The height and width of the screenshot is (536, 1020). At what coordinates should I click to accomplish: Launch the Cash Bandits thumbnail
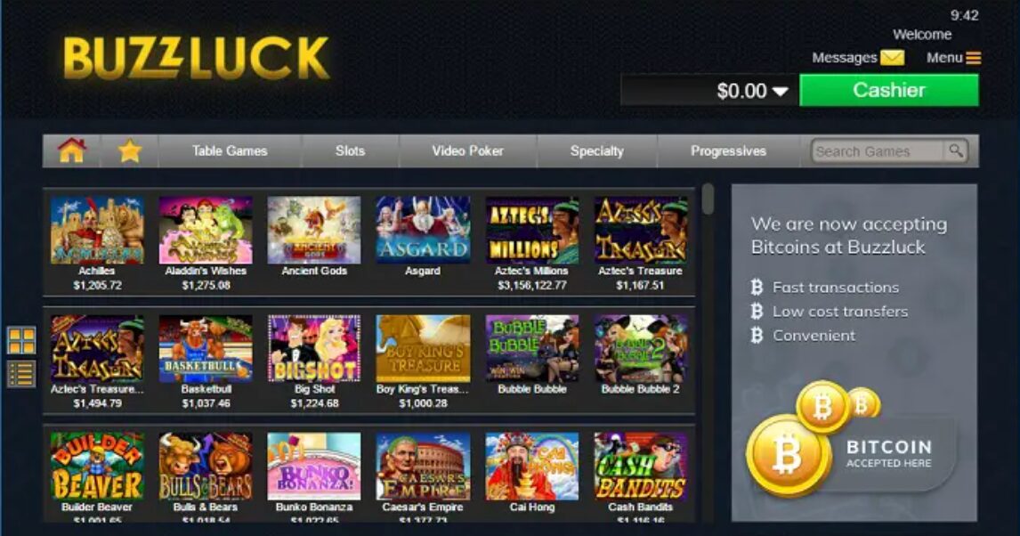tap(640, 467)
